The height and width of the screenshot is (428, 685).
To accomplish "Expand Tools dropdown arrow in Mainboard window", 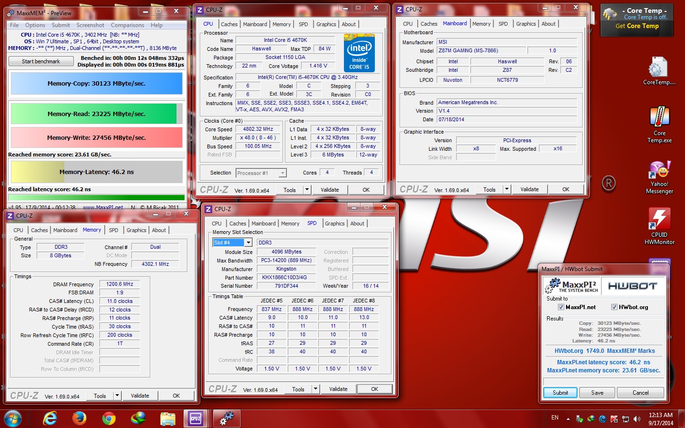I will [x=507, y=189].
